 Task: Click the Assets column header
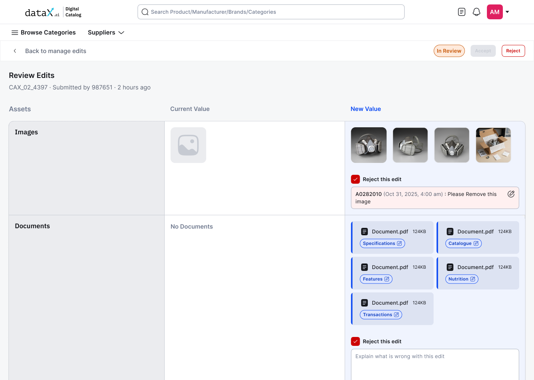(x=20, y=109)
